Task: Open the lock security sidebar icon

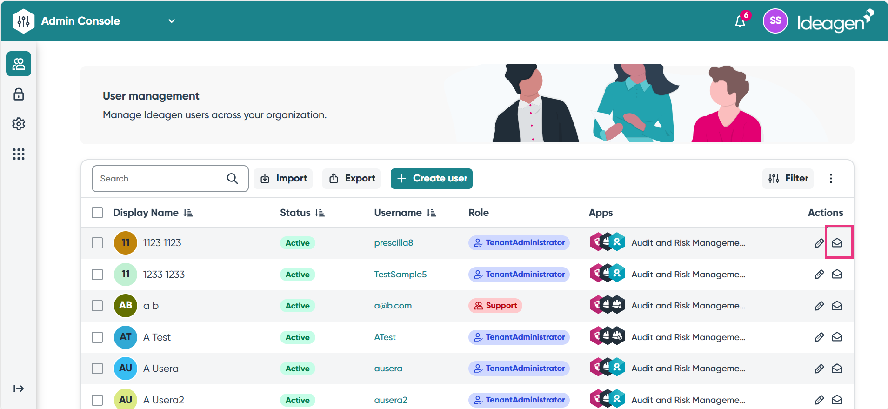Action: [19, 94]
